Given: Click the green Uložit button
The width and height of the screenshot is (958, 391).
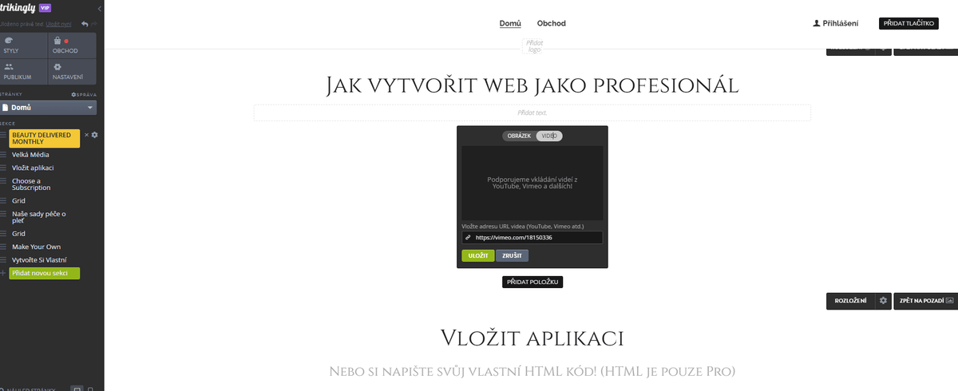Looking at the screenshot, I should 477,255.
